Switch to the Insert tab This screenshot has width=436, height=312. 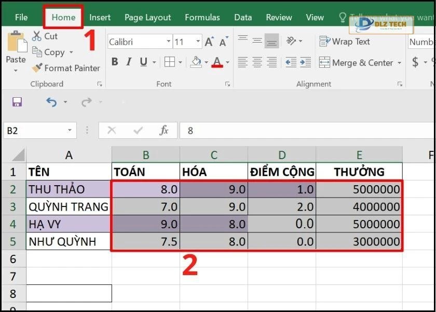(100, 17)
